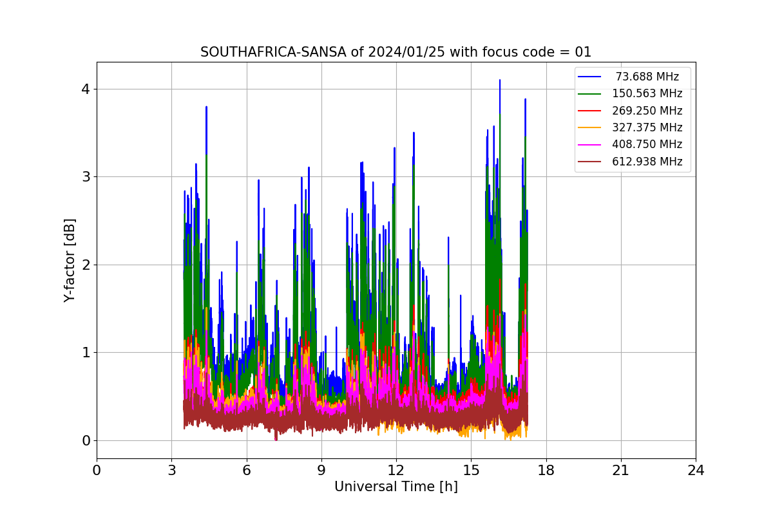
Task: Click the 'Y-factor [dB]' axis label
Action: [70, 260]
